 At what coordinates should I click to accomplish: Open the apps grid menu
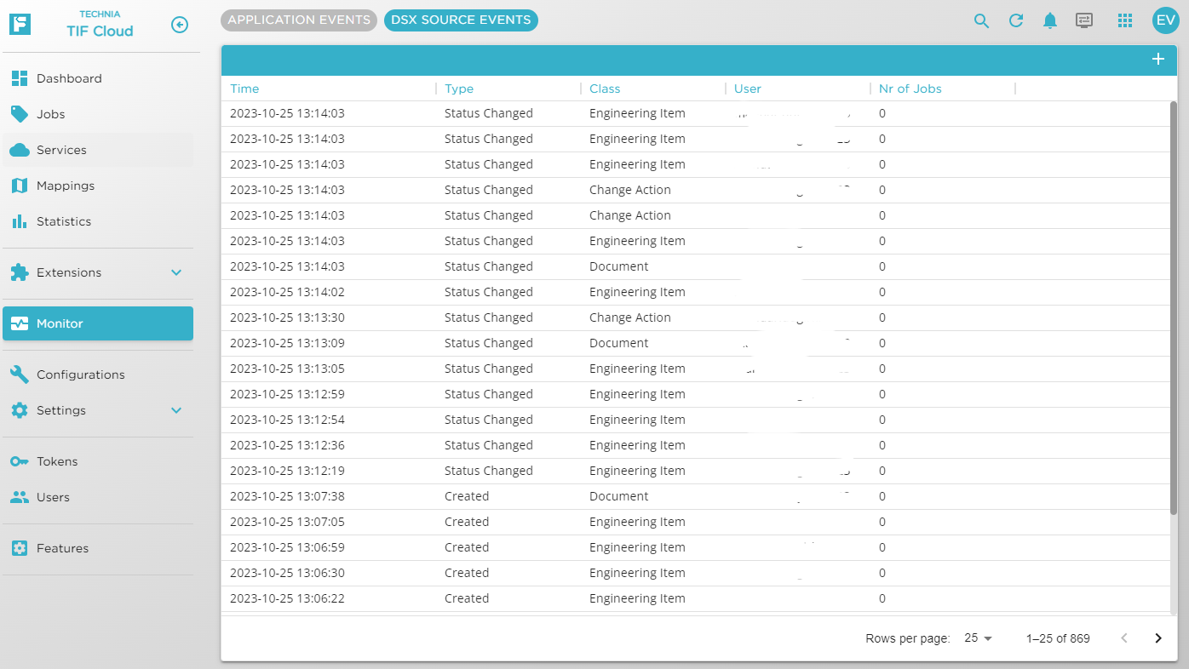pyautogui.click(x=1124, y=21)
